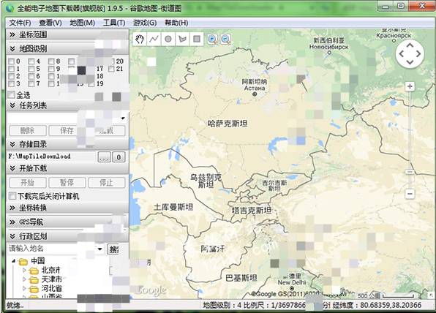Viewport: 436px width, 313px height.
Task: Open the 地图(M) menu
Action: pyautogui.click(x=83, y=23)
